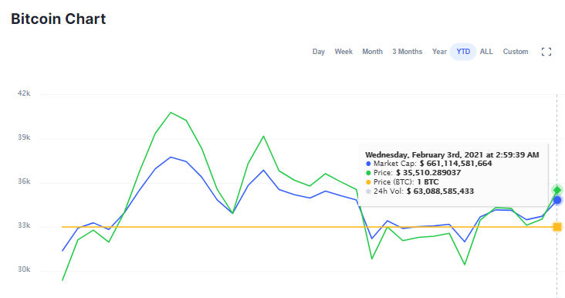The image size is (565, 298).
Task: Select the Year range
Action: click(x=439, y=52)
